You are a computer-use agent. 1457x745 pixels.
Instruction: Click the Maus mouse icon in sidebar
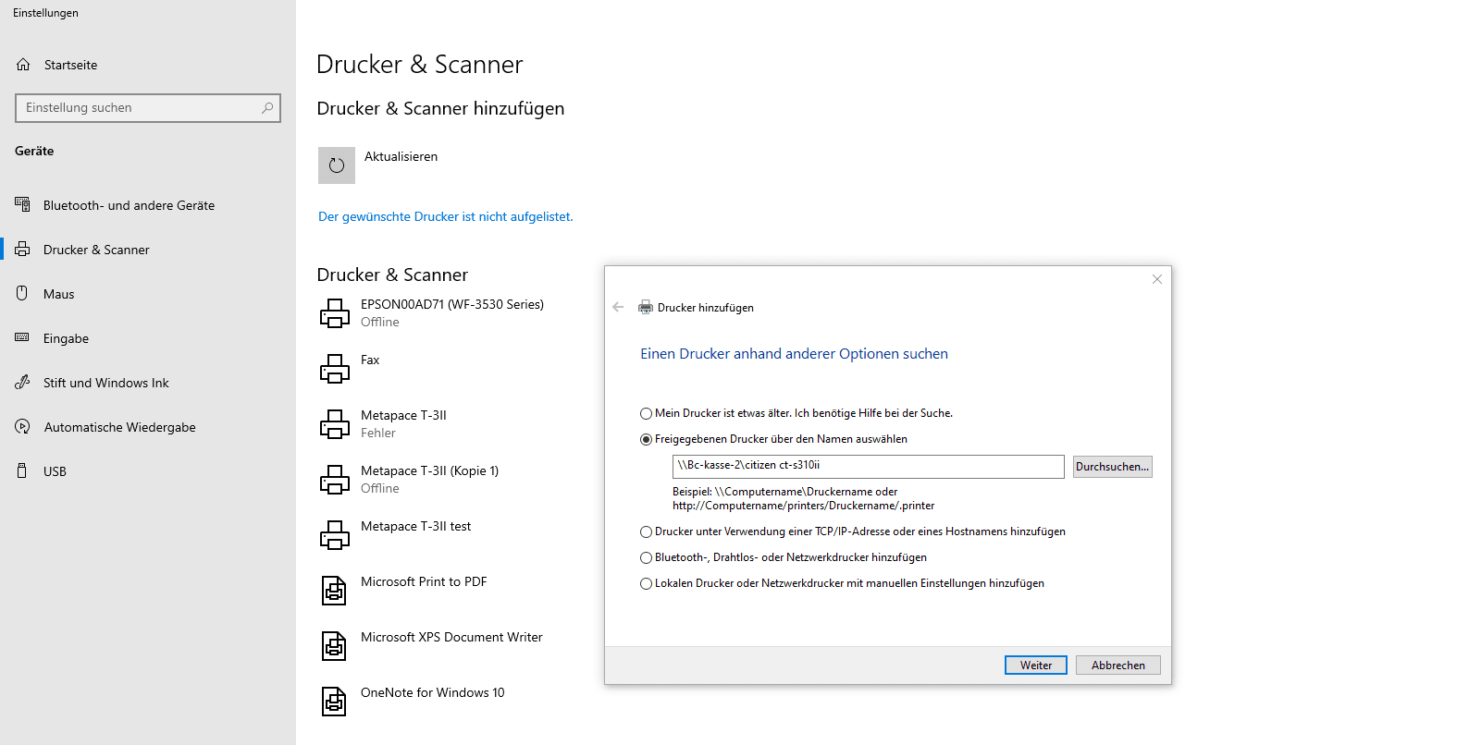(22, 293)
